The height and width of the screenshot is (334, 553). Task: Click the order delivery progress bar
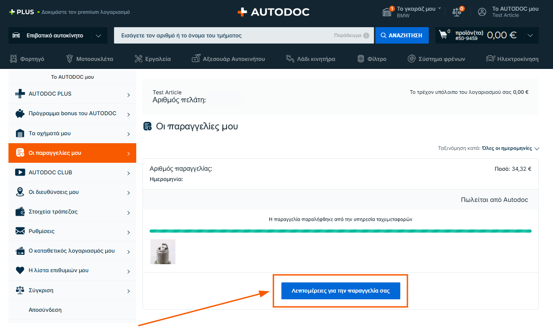pos(341,231)
